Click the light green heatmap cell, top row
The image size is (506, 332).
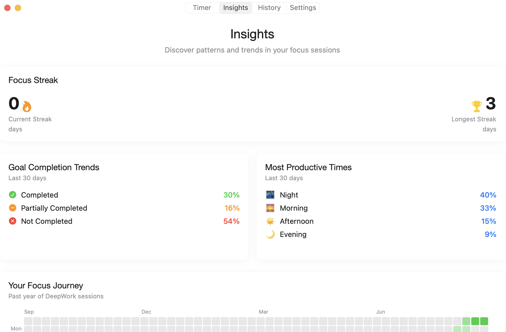pos(466,321)
